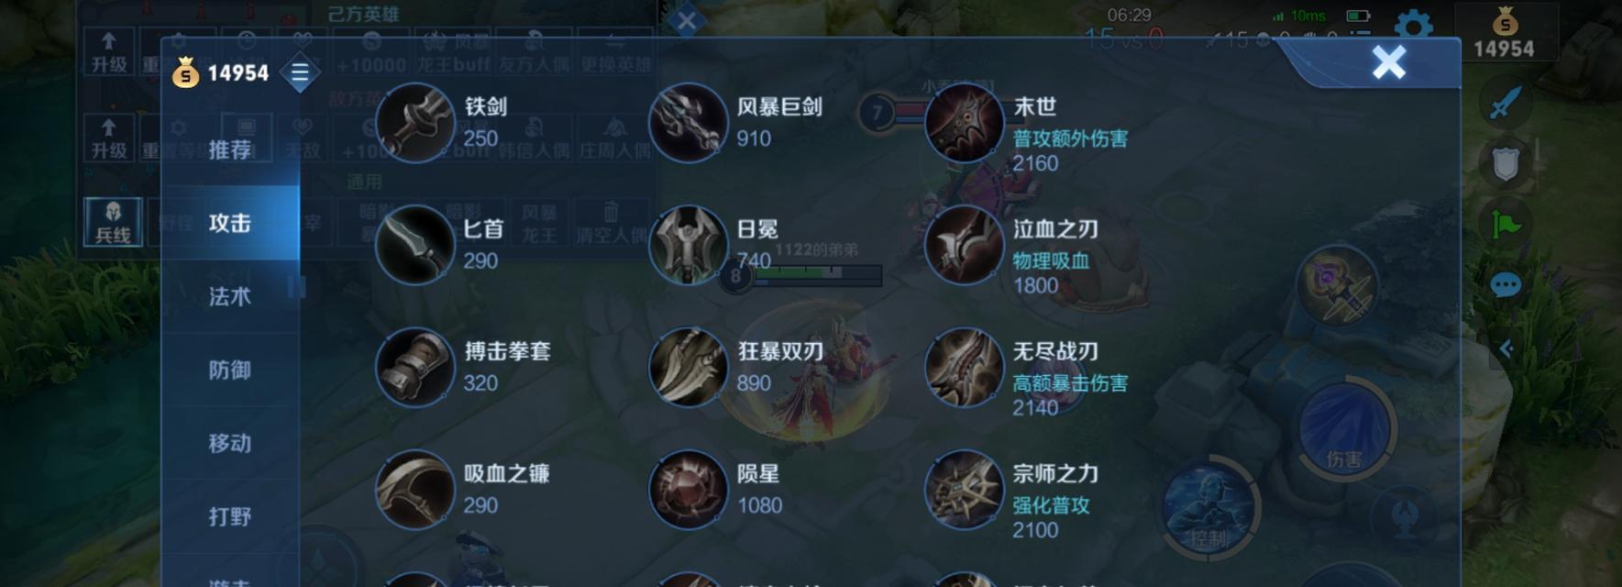This screenshot has height=587, width=1622.
Task: Open the list menu beside gold count
Action: pyautogui.click(x=300, y=72)
